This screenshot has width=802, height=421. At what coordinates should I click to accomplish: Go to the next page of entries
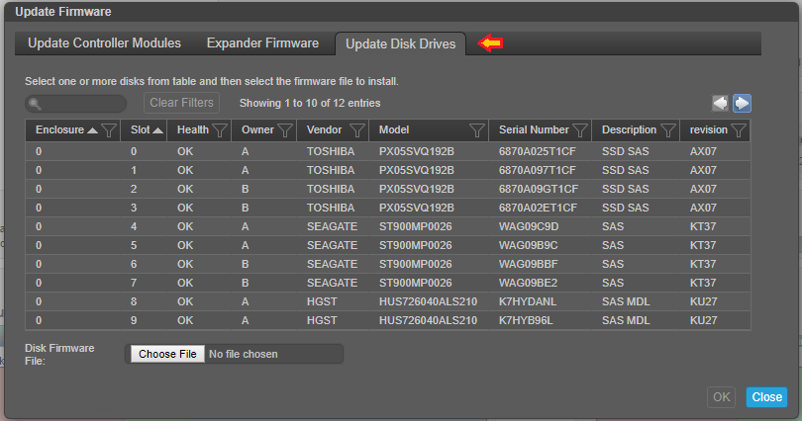(742, 103)
